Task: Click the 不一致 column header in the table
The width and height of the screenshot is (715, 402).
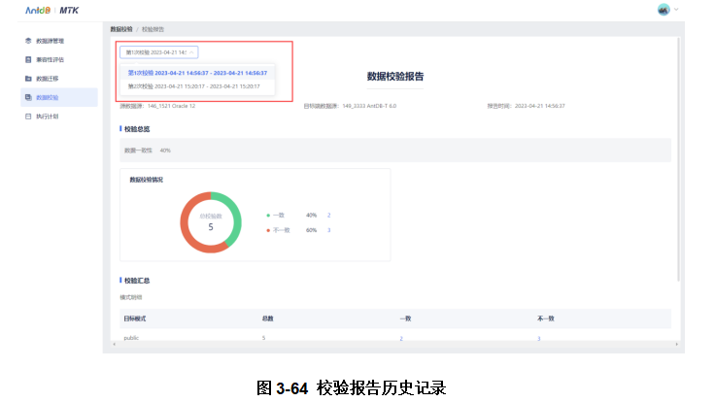Action: tap(546, 318)
